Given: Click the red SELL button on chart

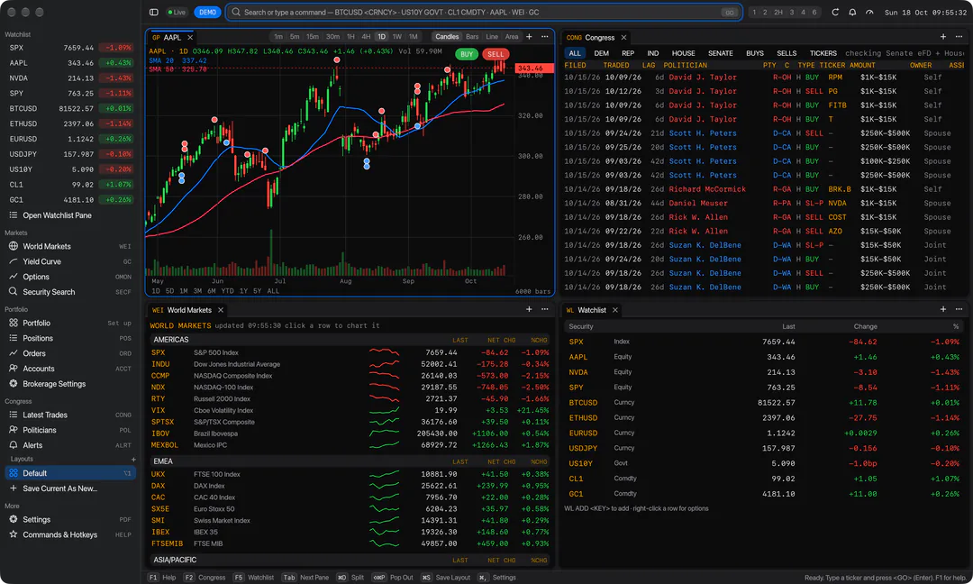Looking at the screenshot, I should (x=496, y=54).
